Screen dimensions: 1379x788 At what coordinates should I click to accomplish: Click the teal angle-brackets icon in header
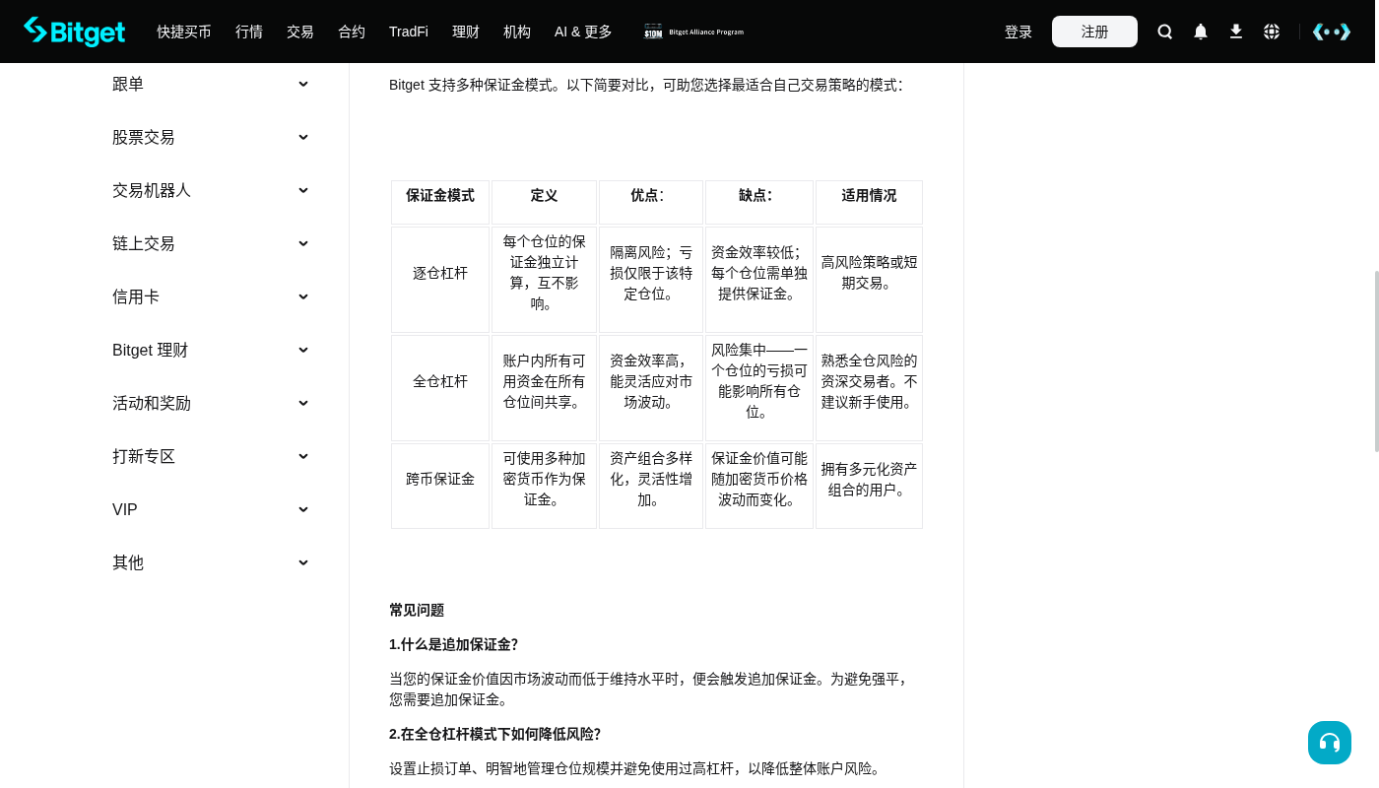click(x=1332, y=32)
